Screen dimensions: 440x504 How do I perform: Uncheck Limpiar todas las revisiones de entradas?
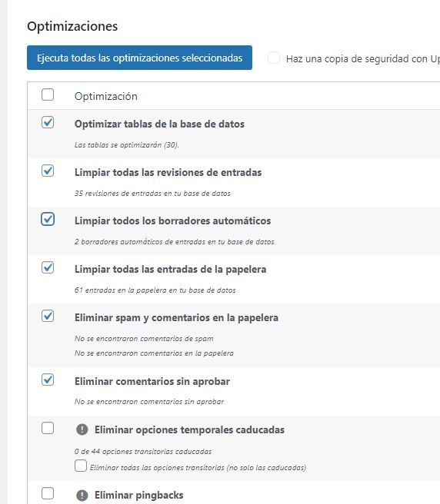(48, 171)
